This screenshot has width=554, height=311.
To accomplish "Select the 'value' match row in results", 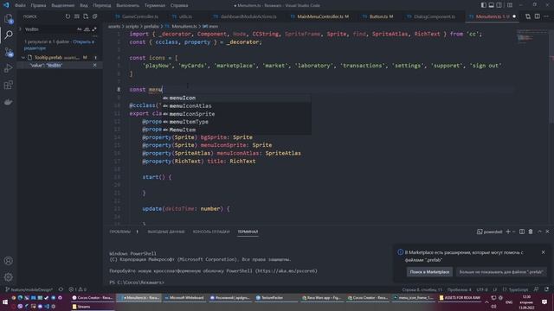I will [60, 66].
